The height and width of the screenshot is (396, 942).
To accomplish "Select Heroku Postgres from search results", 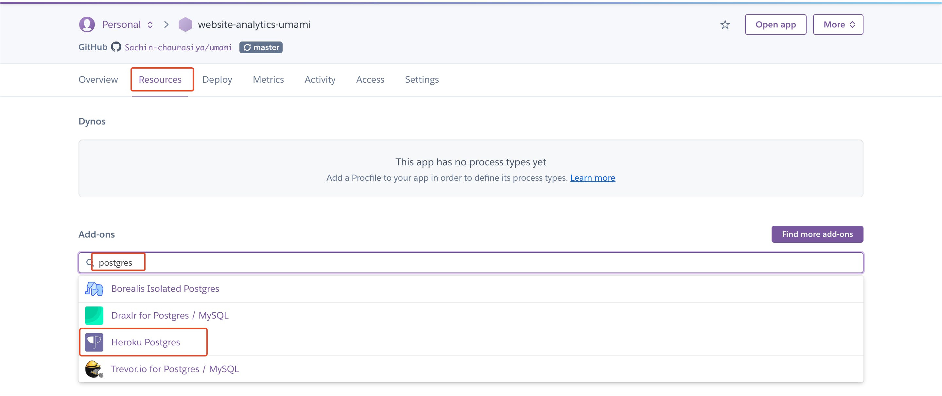I will (x=146, y=342).
